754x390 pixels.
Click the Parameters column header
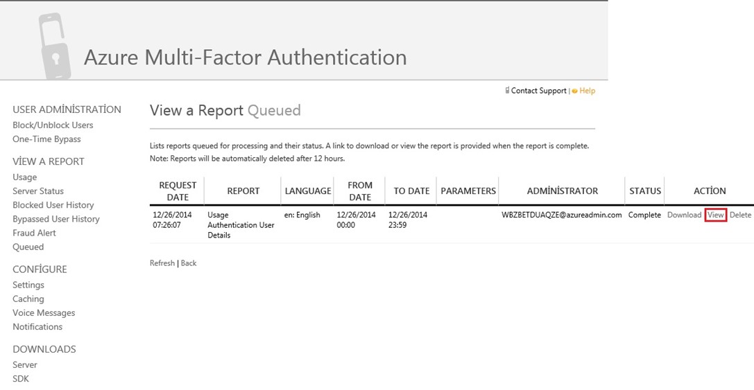pyautogui.click(x=468, y=190)
